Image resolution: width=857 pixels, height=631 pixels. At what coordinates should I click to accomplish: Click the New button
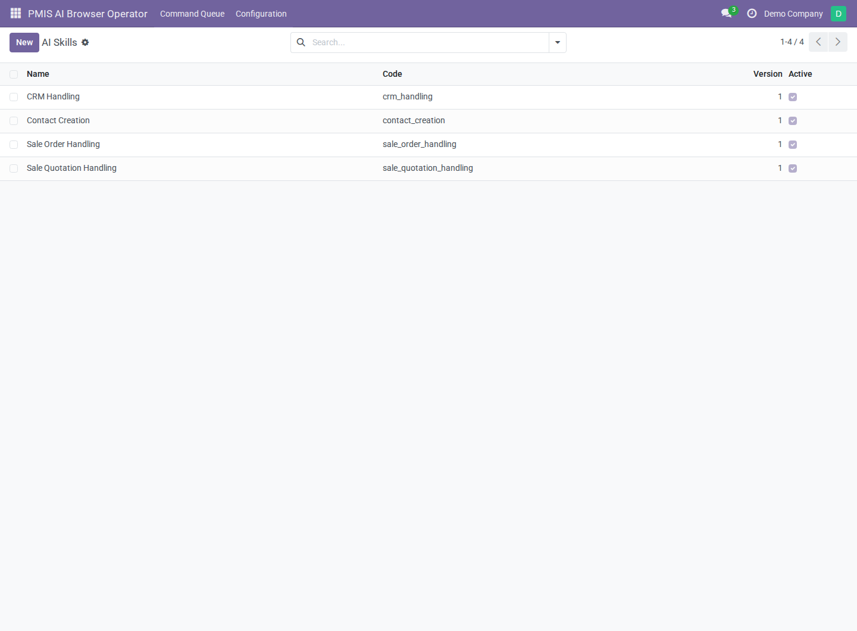(x=24, y=42)
